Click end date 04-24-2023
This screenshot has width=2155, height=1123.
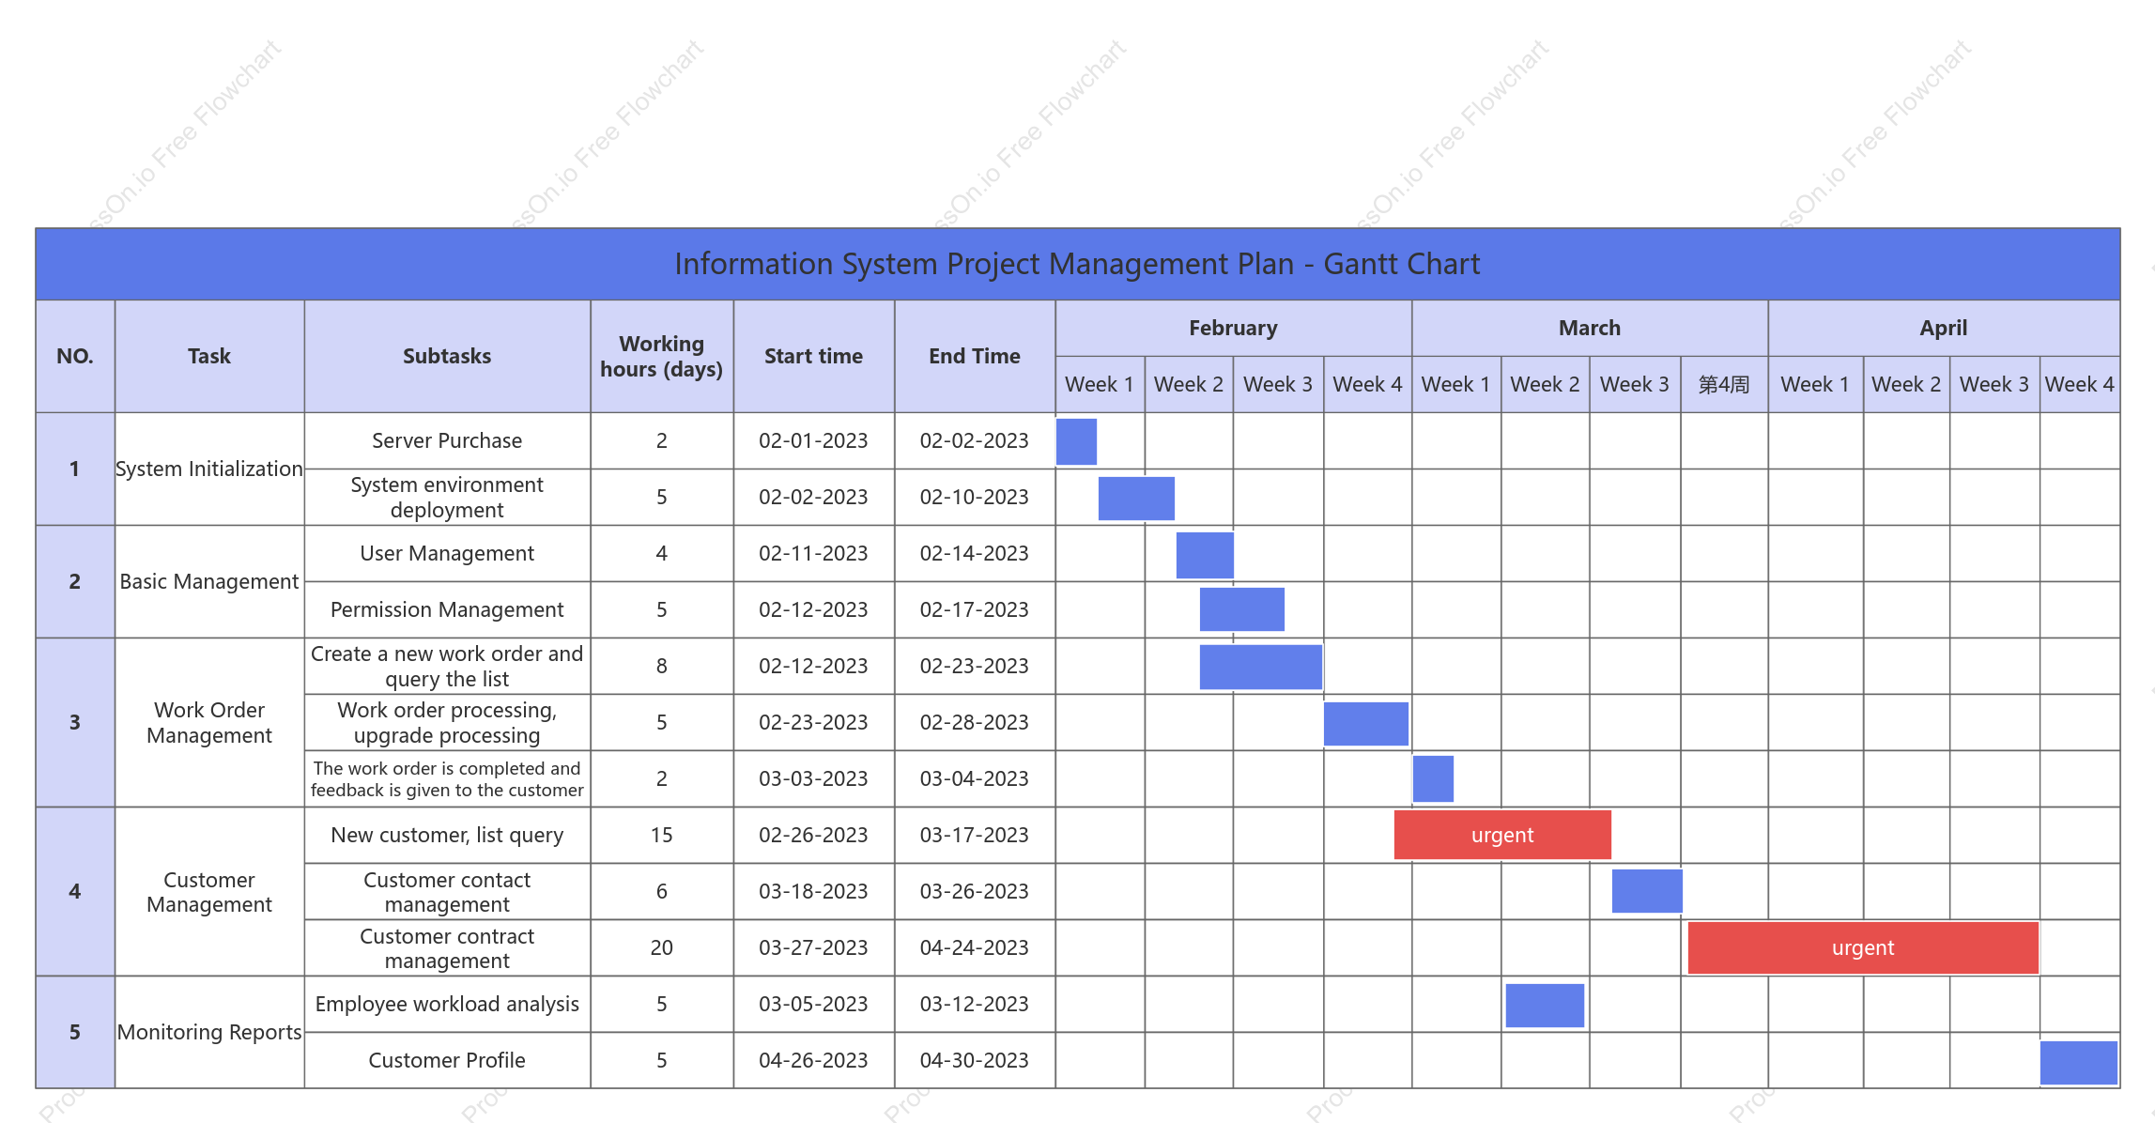[975, 947]
